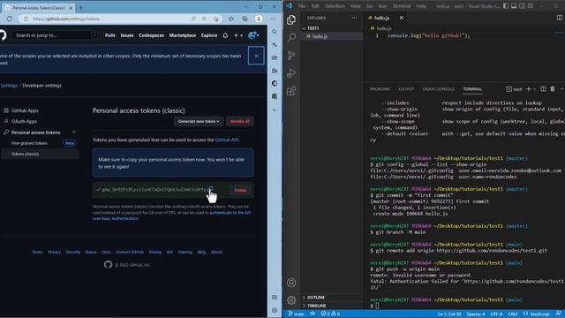Image resolution: width=565 pixels, height=318 pixels.
Task: Split the terminal panel
Action: pos(543,89)
